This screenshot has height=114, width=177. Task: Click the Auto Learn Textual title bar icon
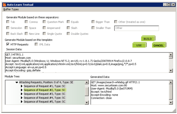coord(4,5)
